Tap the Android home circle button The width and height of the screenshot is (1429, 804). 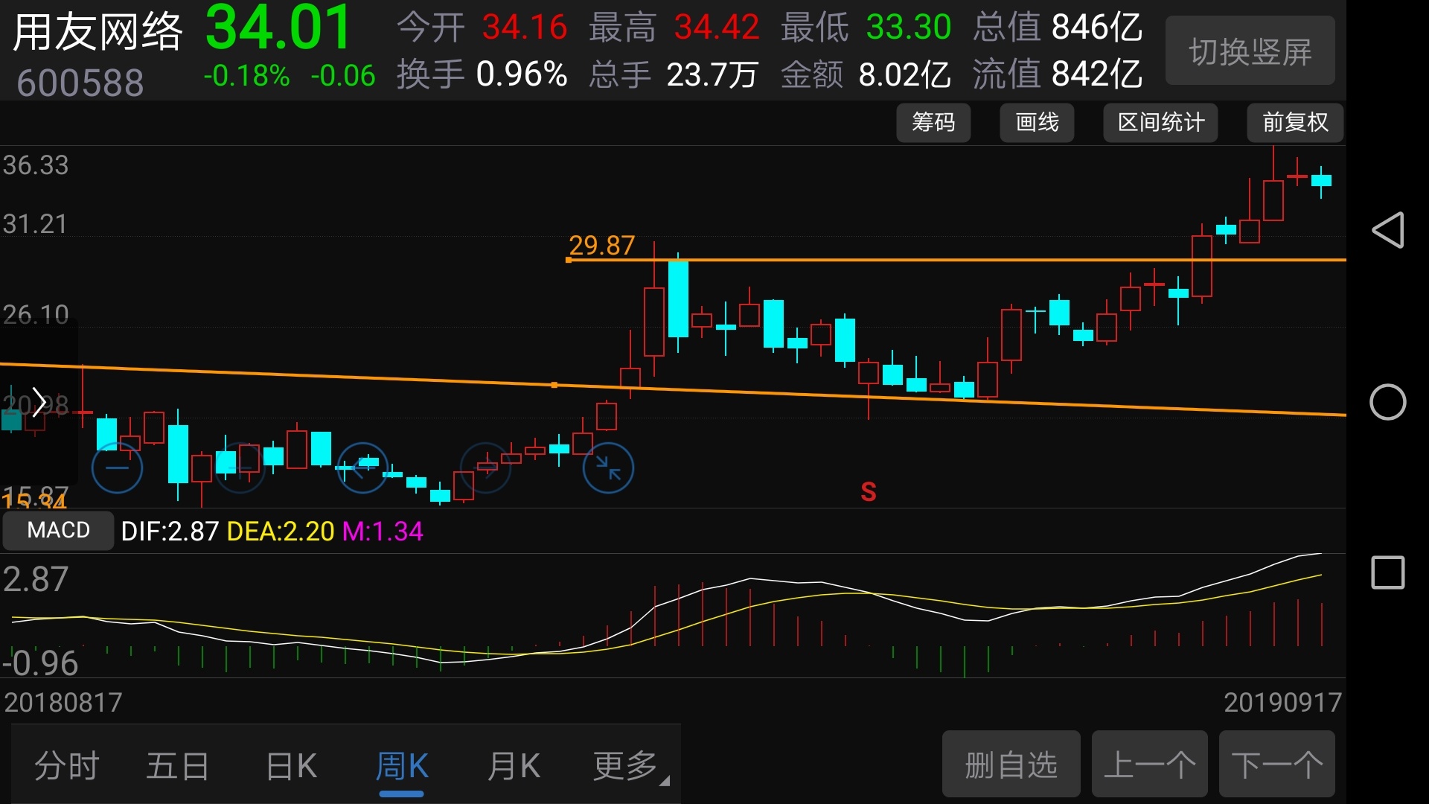click(1388, 403)
